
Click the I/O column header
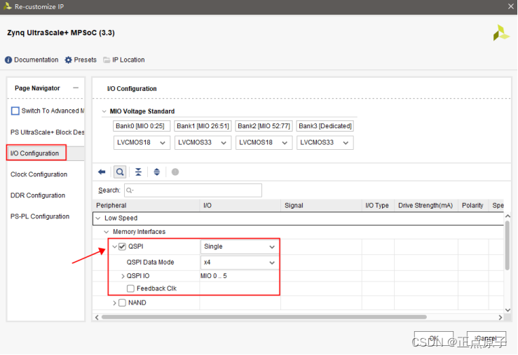[x=240, y=206]
